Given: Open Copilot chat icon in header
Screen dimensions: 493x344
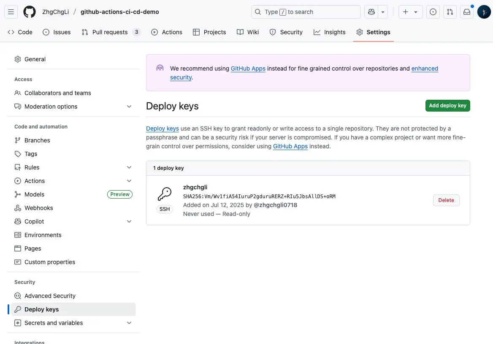Looking at the screenshot, I should pos(371,12).
